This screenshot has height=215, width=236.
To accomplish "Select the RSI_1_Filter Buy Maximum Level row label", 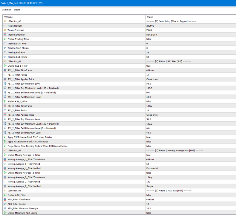I will click(x=33, y=88).
